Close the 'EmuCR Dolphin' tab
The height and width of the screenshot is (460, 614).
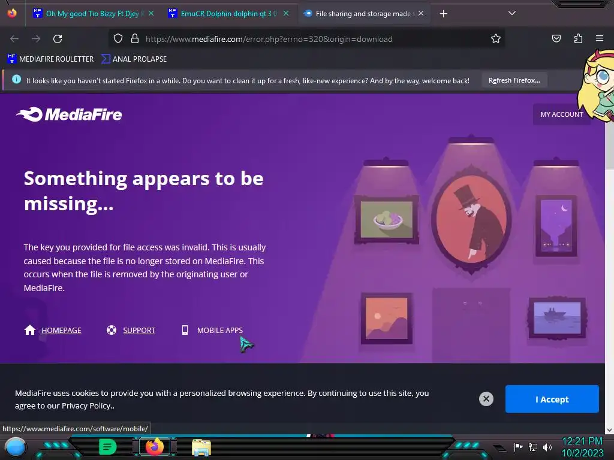(x=286, y=14)
